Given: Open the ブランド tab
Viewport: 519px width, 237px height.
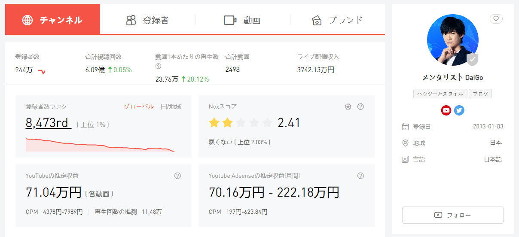Looking at the screenshot, I should (337, 20).
